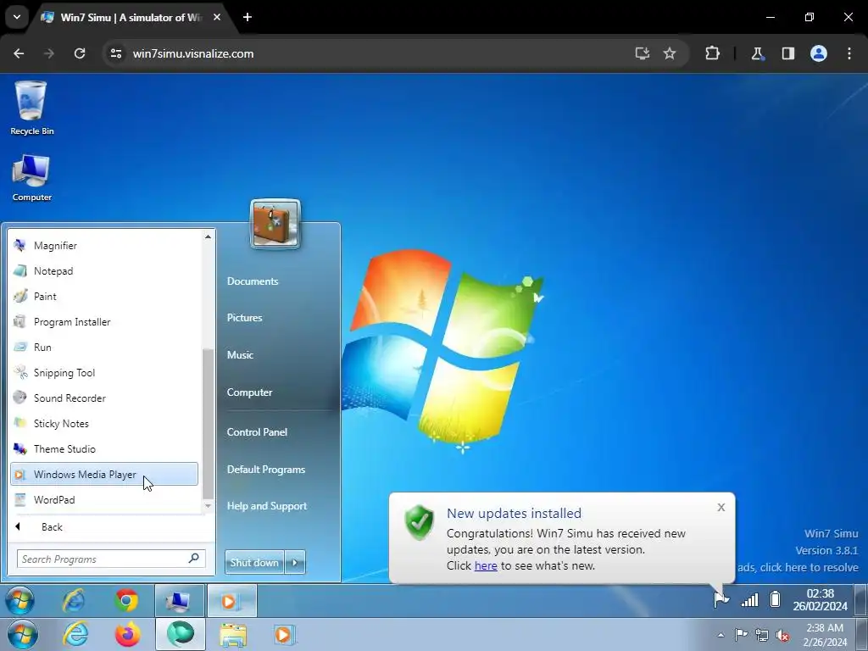Open Computer from start menu right pane
The width and height of the screenshot is (868, 651).
(250, 392)
